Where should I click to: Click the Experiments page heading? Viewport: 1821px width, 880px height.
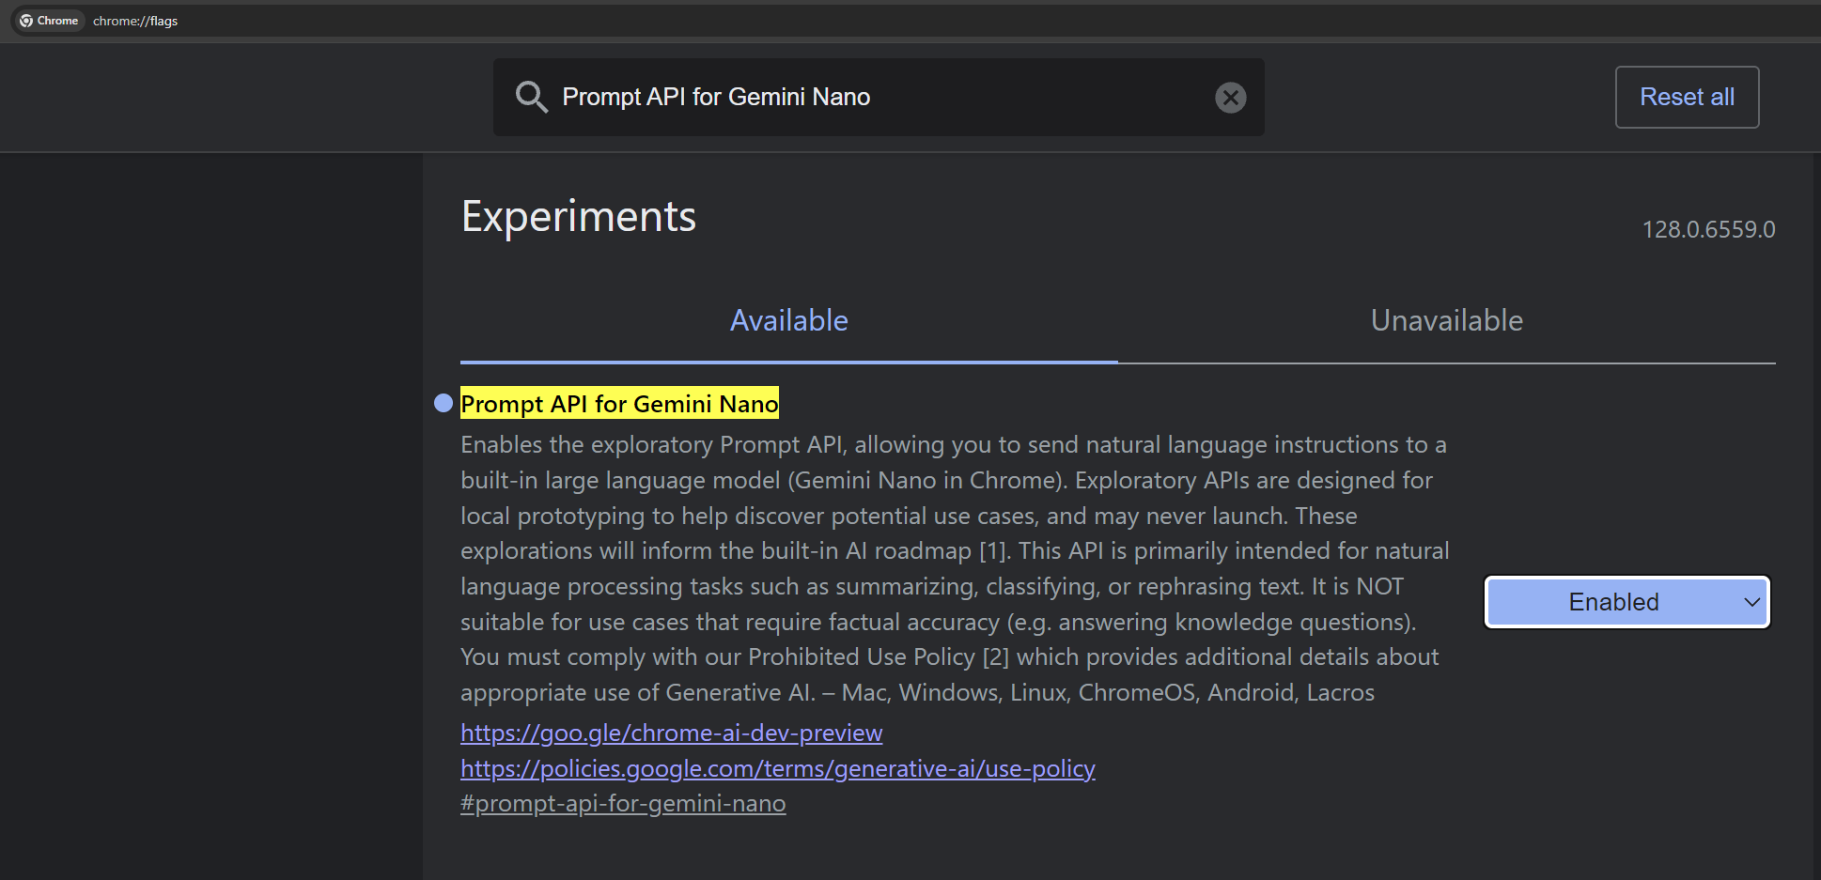coord(578,216)
